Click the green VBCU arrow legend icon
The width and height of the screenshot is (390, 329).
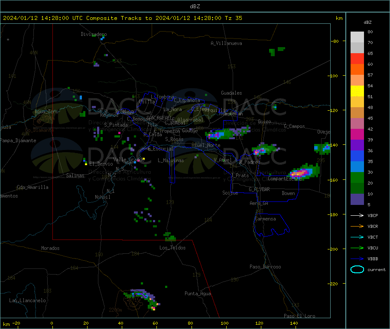(357, 248)
